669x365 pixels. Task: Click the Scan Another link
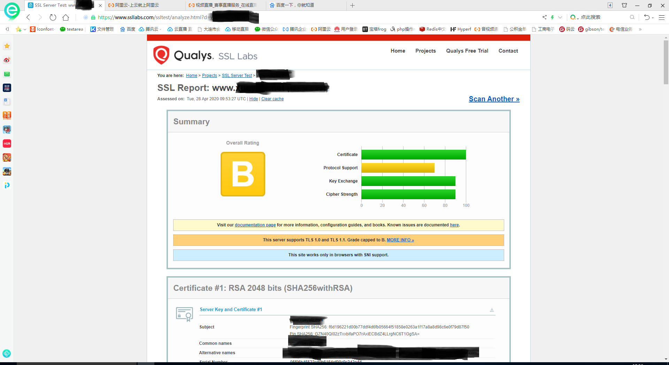point(494,99)
